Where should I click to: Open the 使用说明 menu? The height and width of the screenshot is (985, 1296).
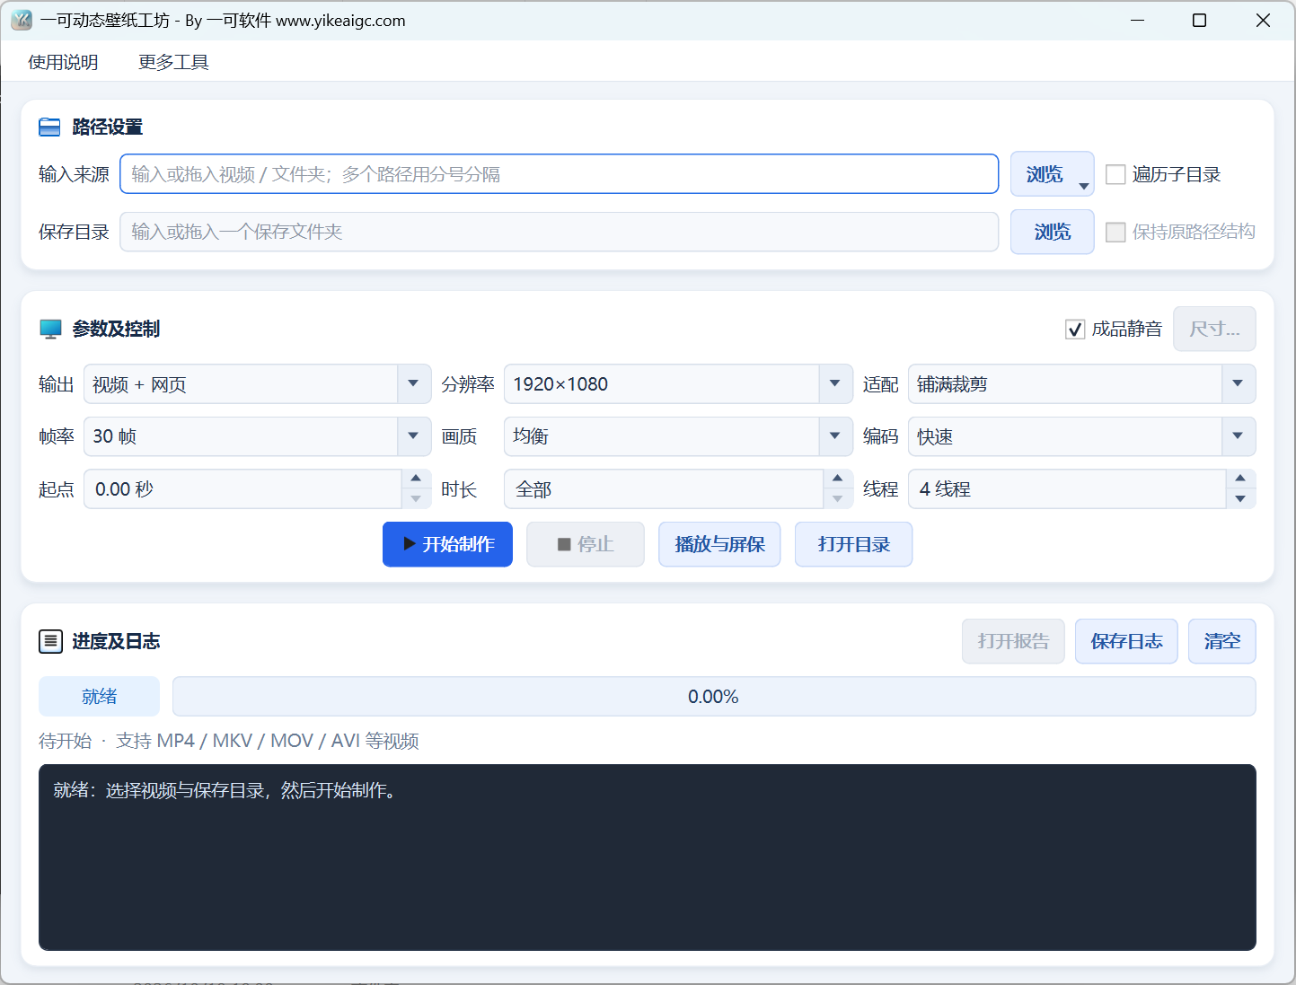tap(63, 62)
